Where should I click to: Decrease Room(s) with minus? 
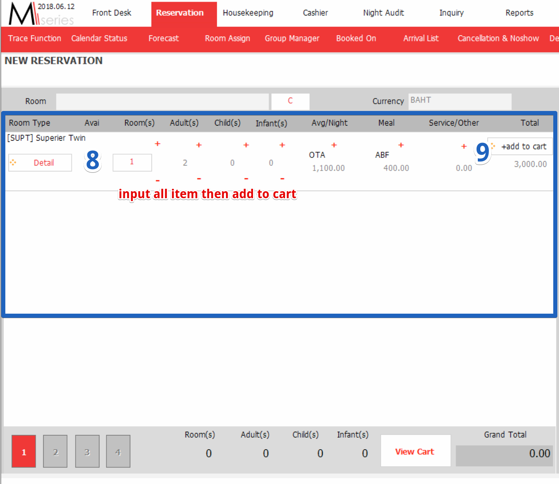click(157, 180)
